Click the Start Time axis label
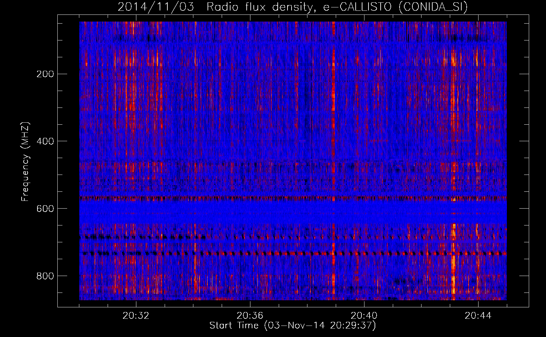The height and width of the screenshot is (337, 546). 293,325
